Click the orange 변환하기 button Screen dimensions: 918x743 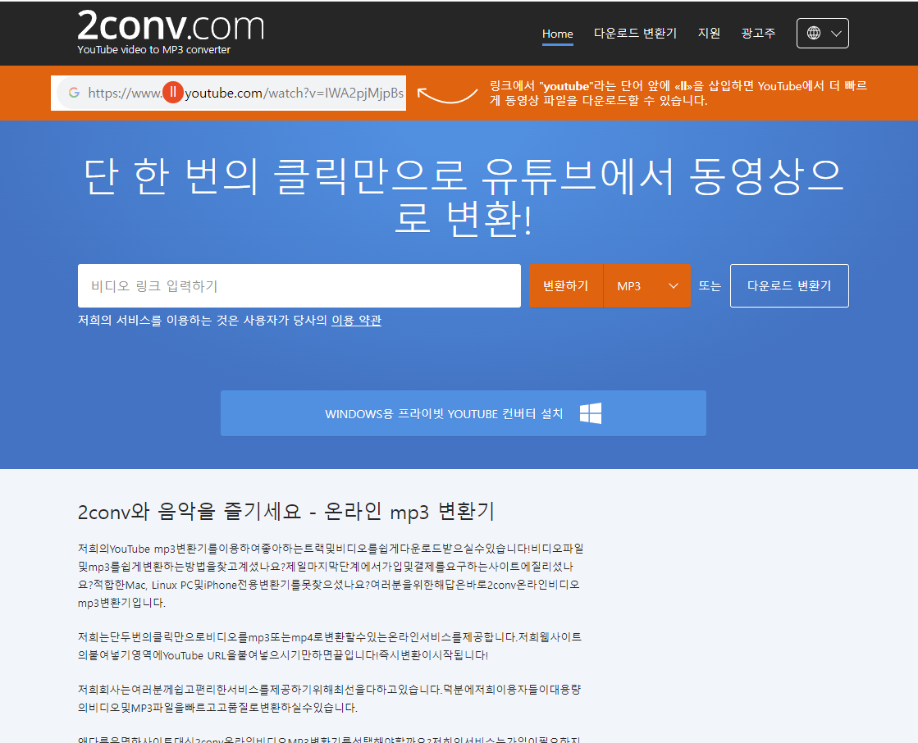click(x=565, y=285)
